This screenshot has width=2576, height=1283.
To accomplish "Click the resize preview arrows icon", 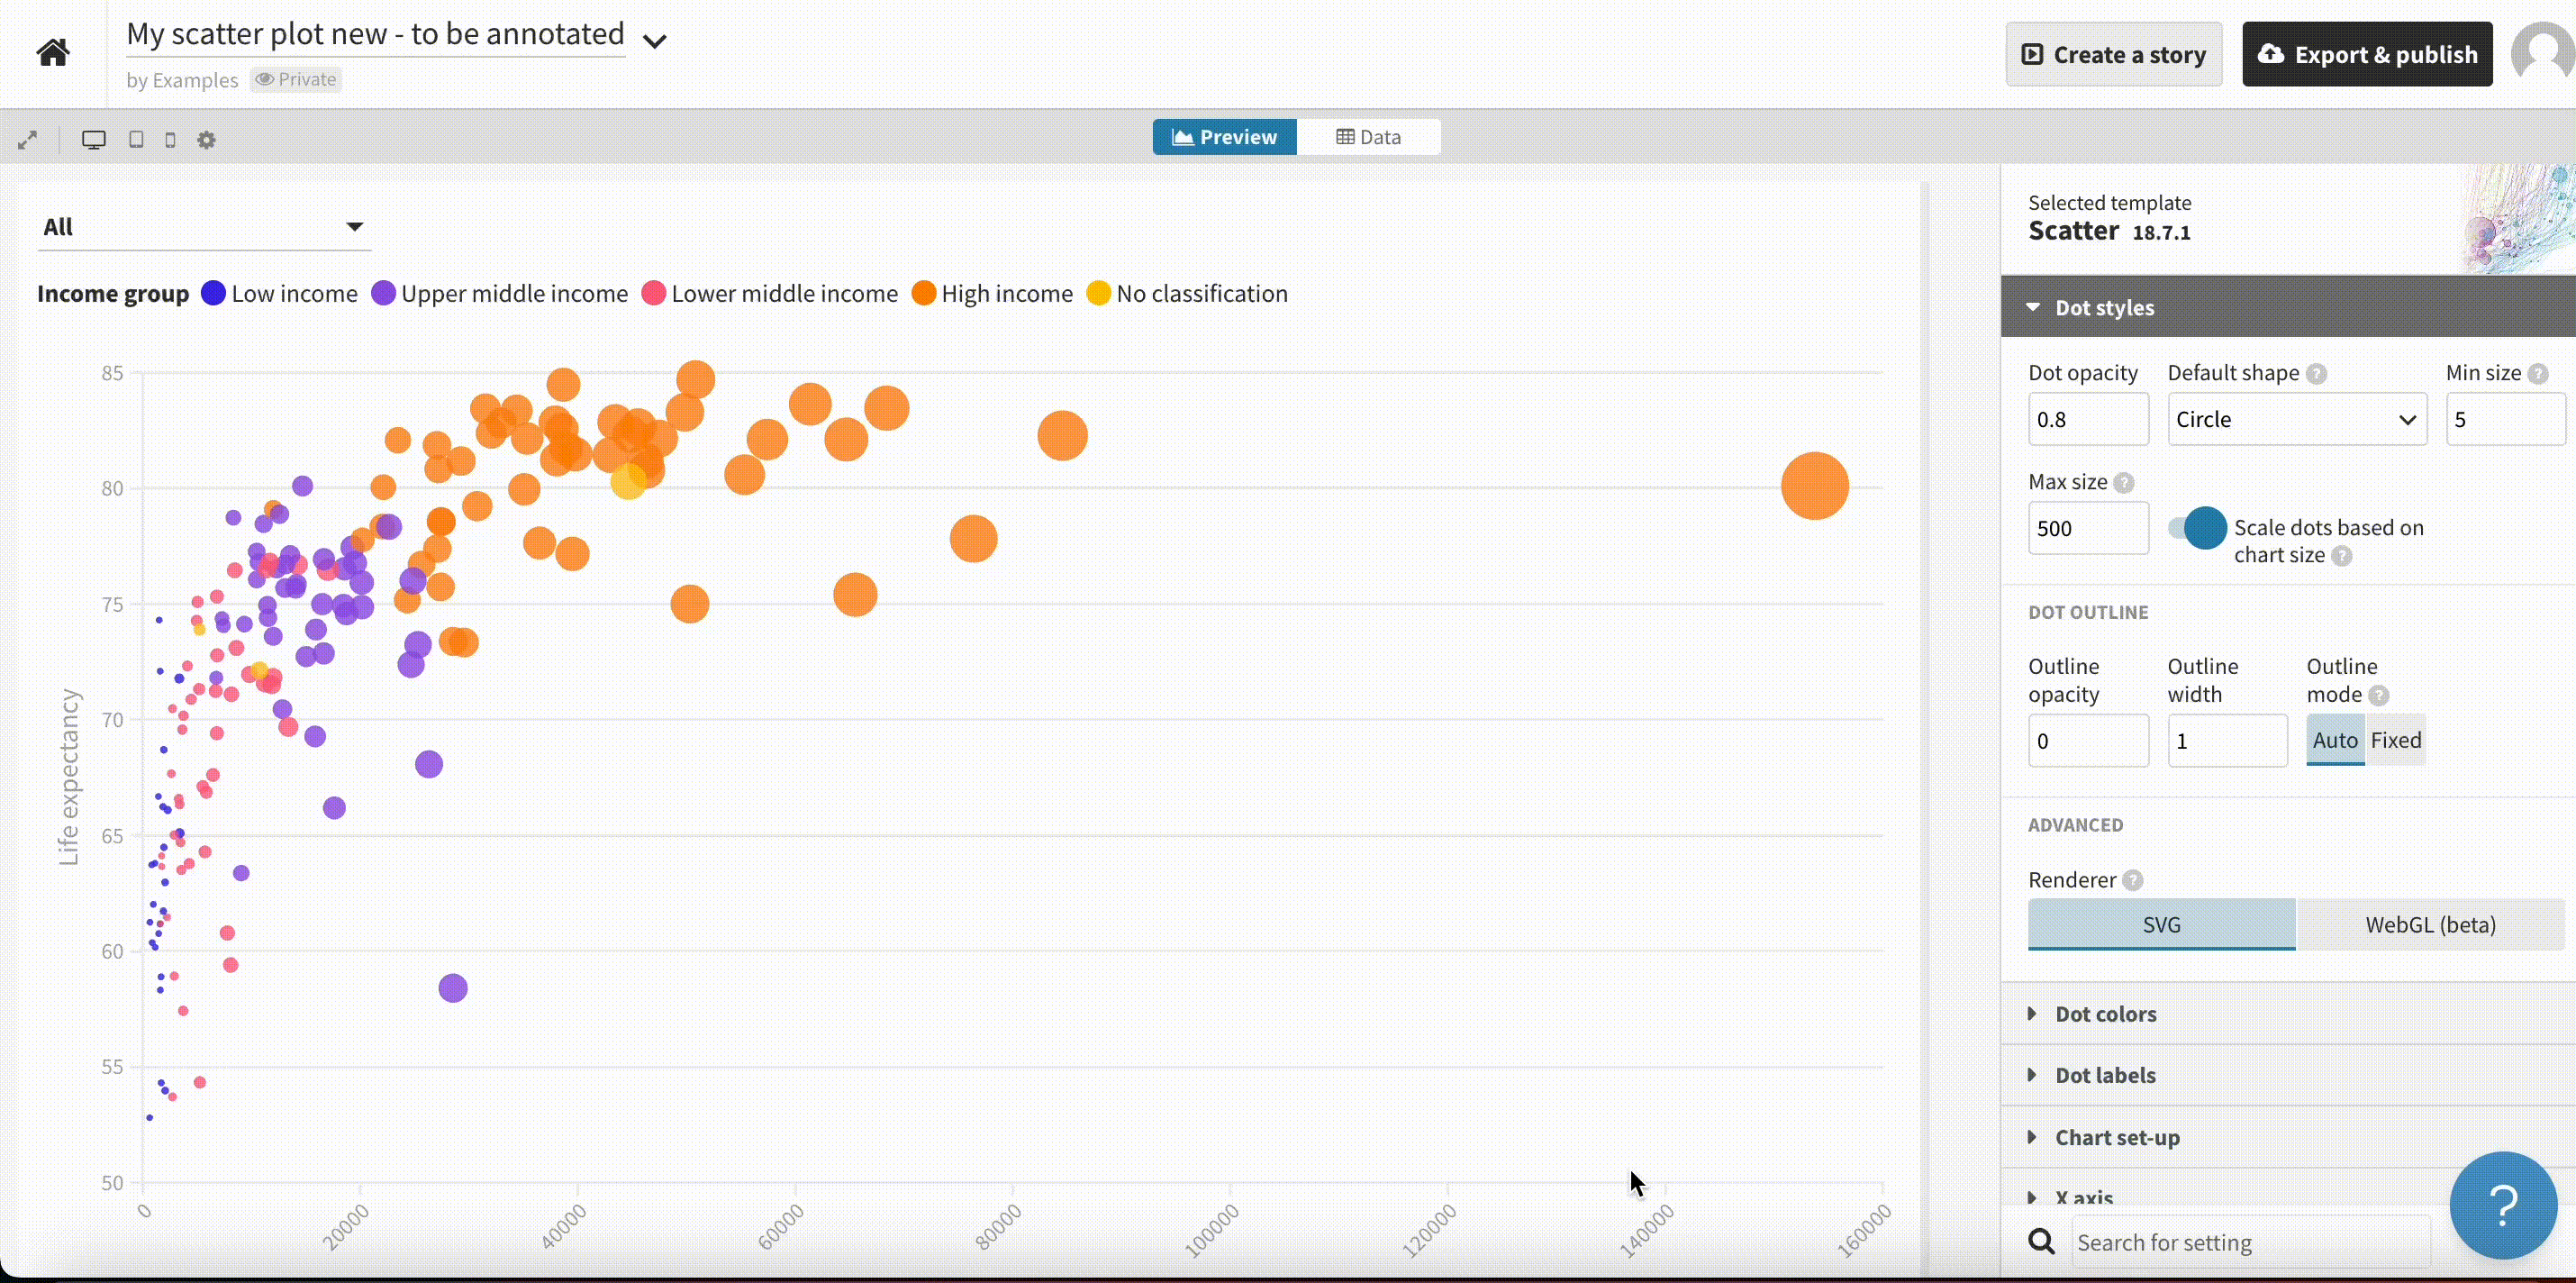I will 28,139.
